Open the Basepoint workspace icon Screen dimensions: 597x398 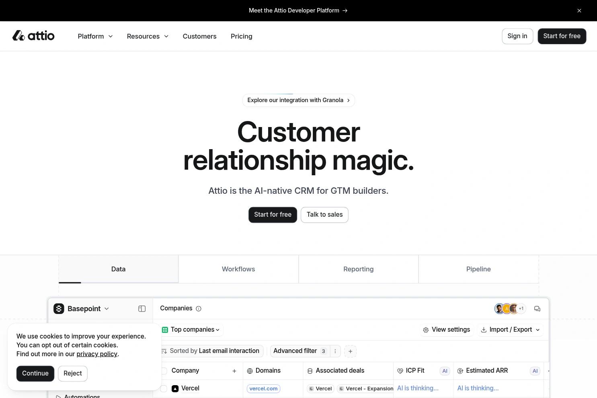59,308
